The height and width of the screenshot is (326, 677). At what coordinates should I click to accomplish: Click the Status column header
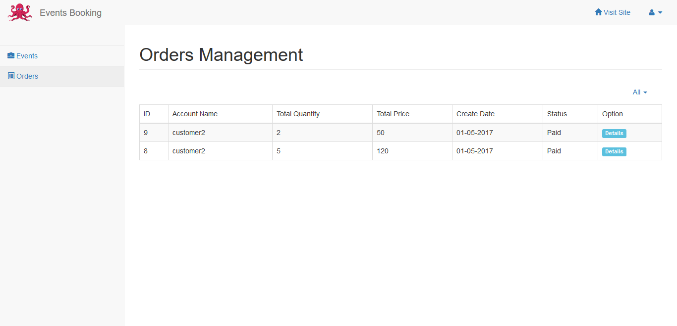point(557,114)
